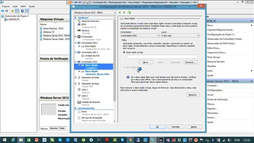254x143 pixels.
Task: Select Memória item in hardware list
Action: [x=85, y=31]
